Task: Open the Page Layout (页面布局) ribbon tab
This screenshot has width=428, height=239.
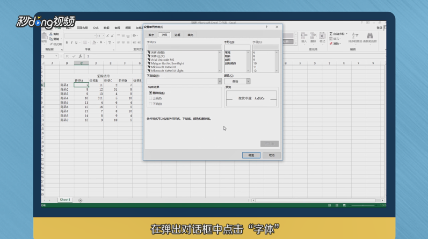Action: tap(82, 28)
